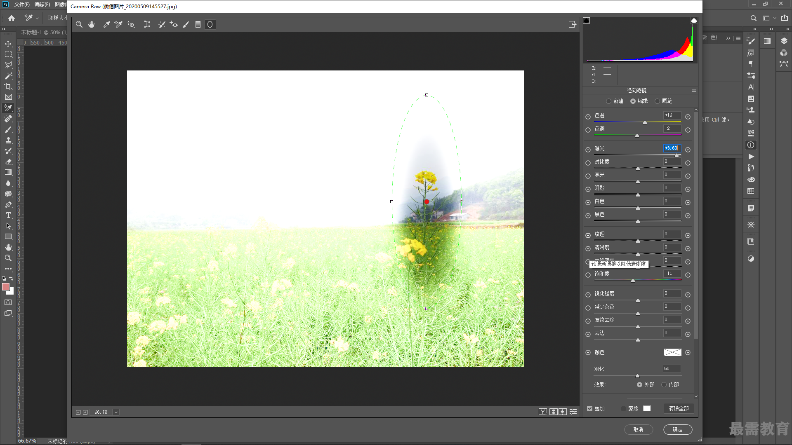Screen dimensions: 792x445
Task: Decrease 对比度 with minus button
Action: [588, 163]
